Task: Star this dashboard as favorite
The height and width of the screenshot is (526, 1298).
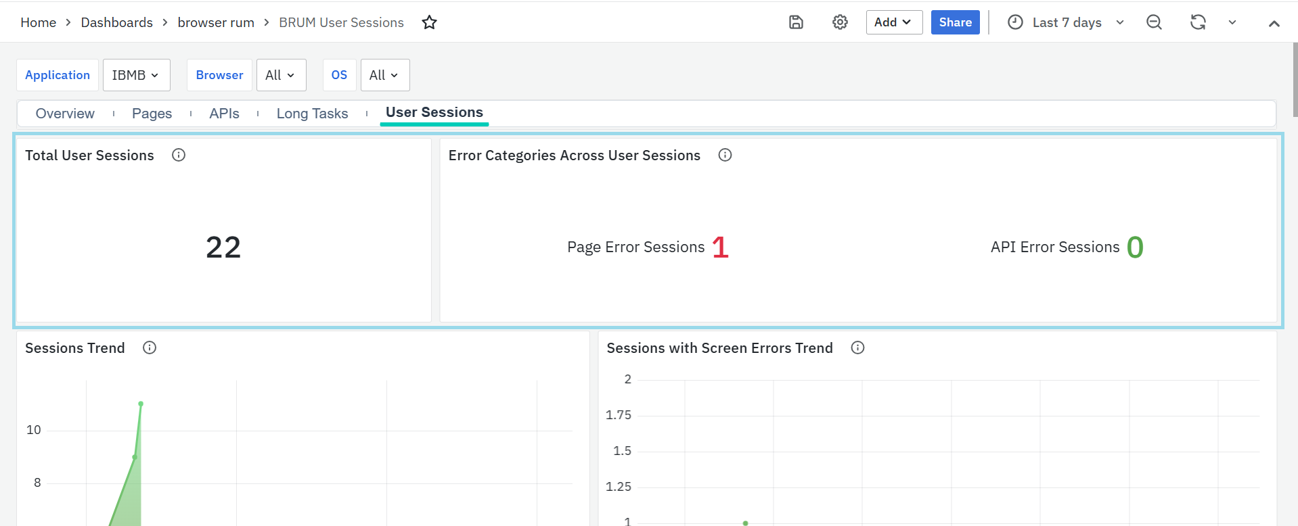Action: [429, 23]
